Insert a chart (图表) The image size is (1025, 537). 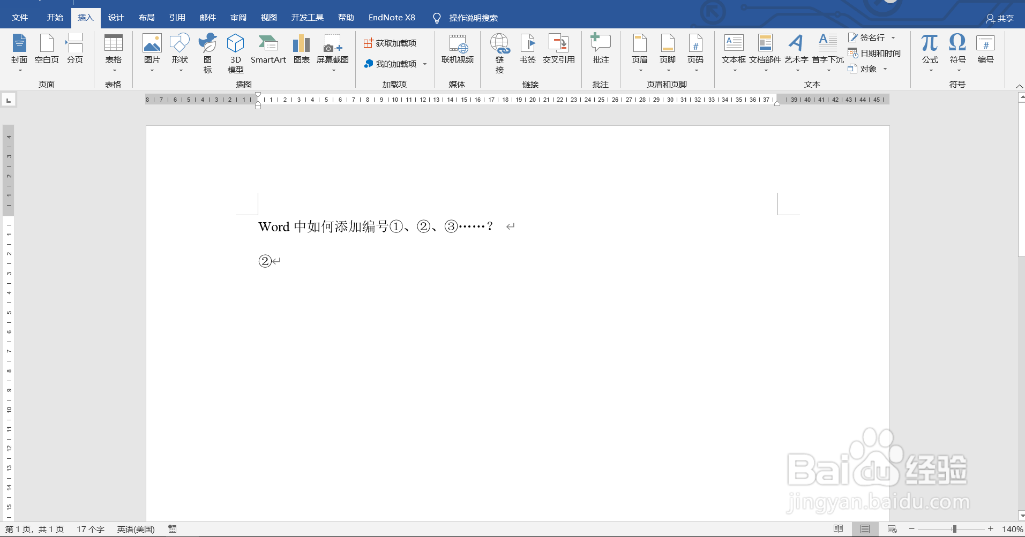point(302,49)
